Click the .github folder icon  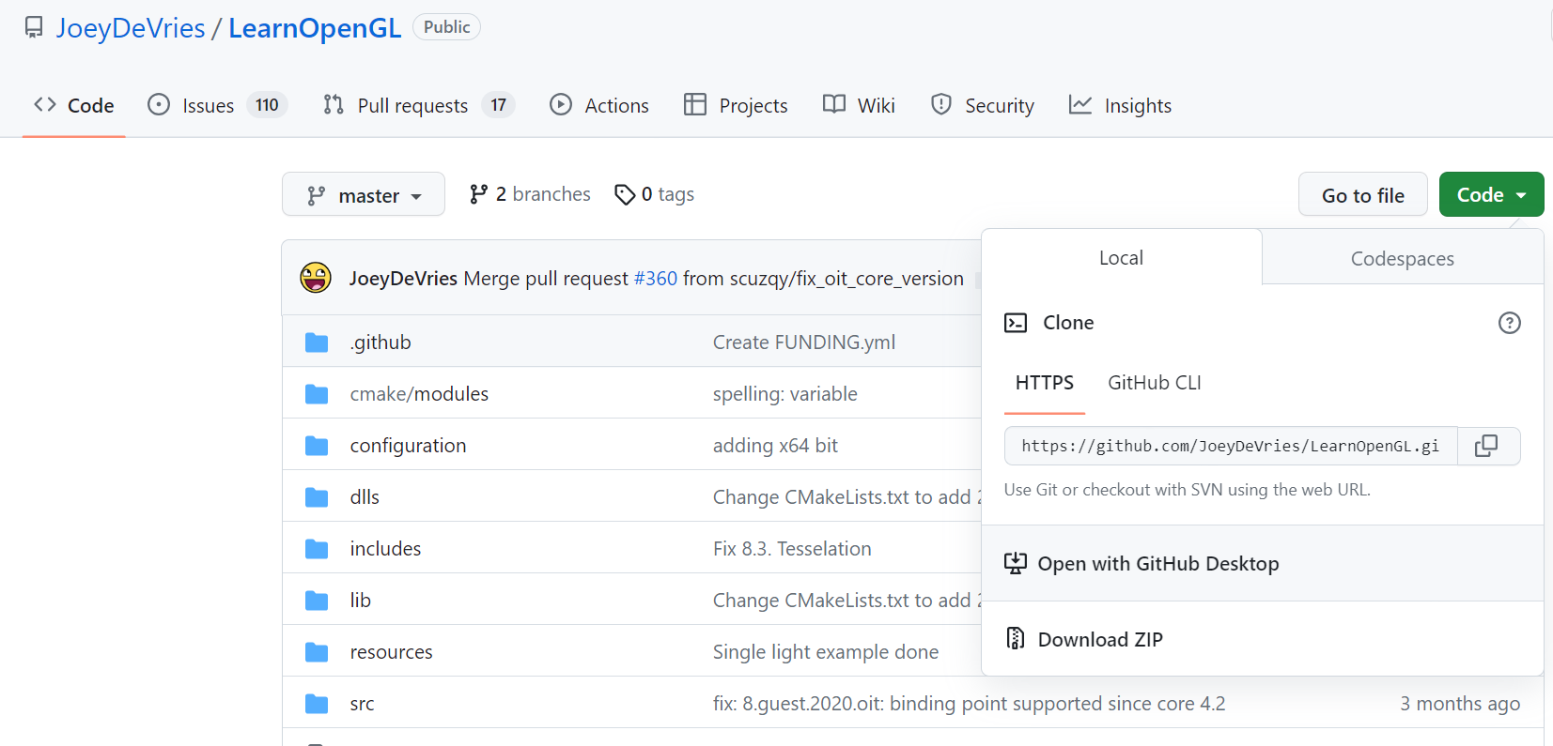pos(317,343)
